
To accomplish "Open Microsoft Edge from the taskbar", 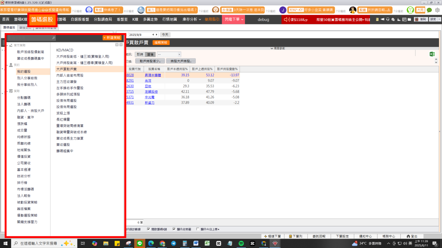I will point(151,244).
